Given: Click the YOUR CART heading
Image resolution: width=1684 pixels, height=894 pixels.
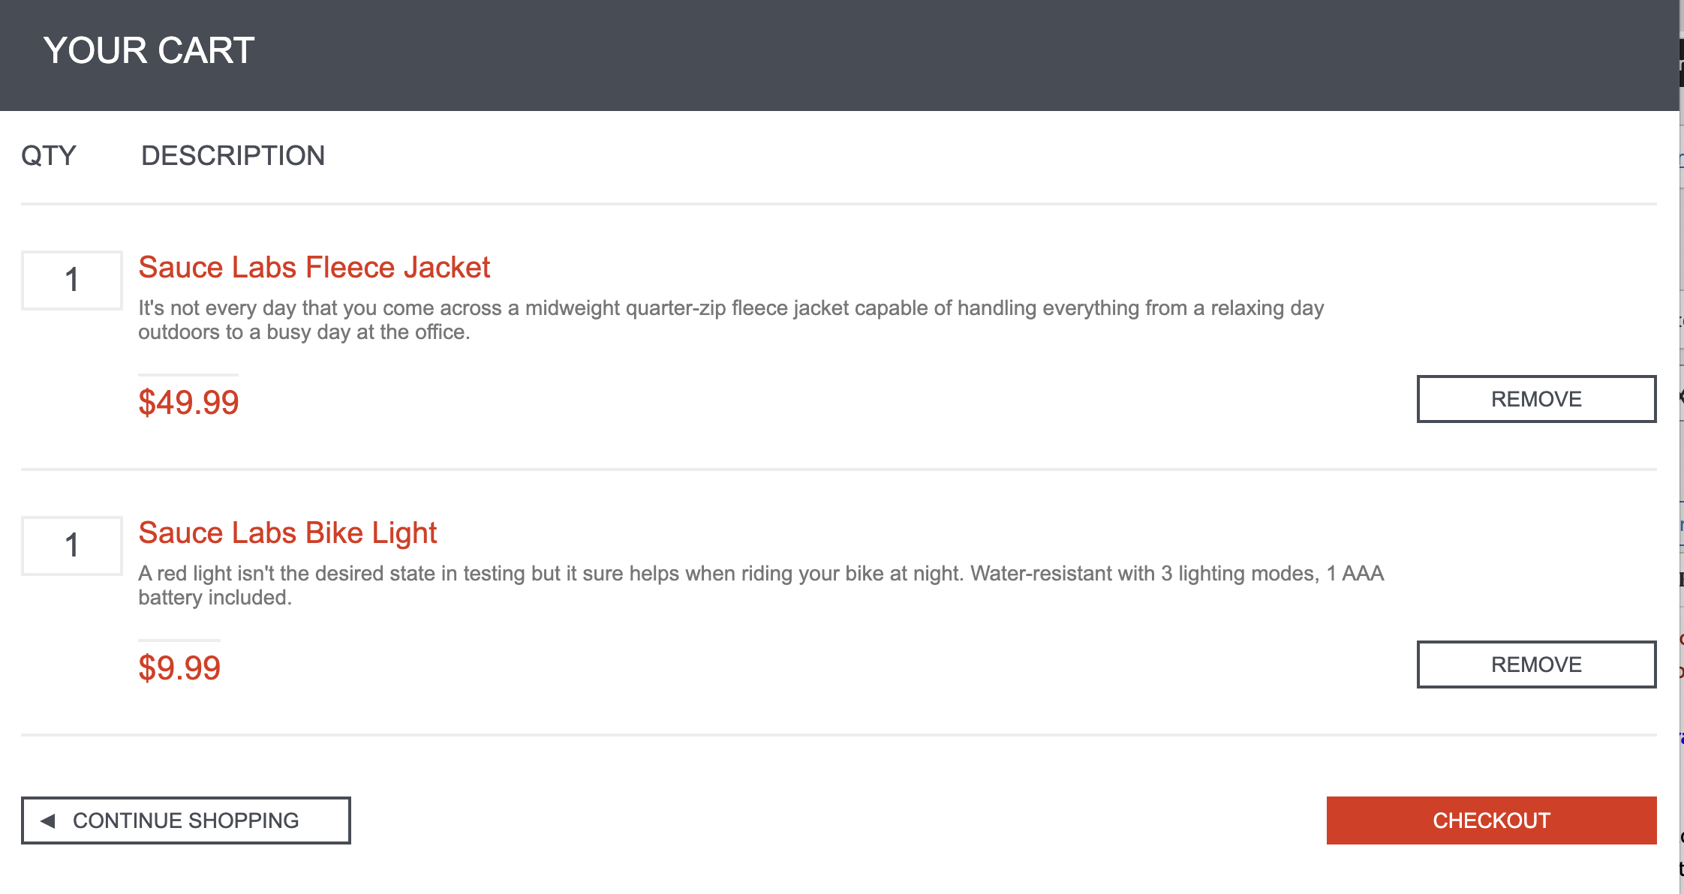Looking at the screenshot, I should coord(149,51).
